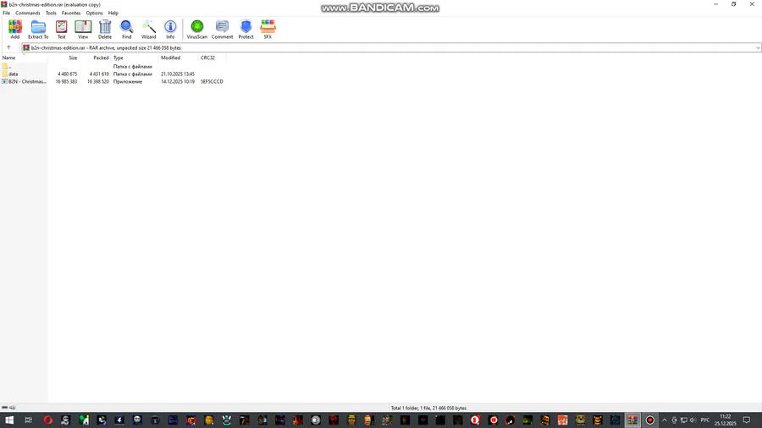Click the Extract To toolbar icon
The height and width of the screenshot is (428, 762).
pyautogui.click(x=38, y=29)
